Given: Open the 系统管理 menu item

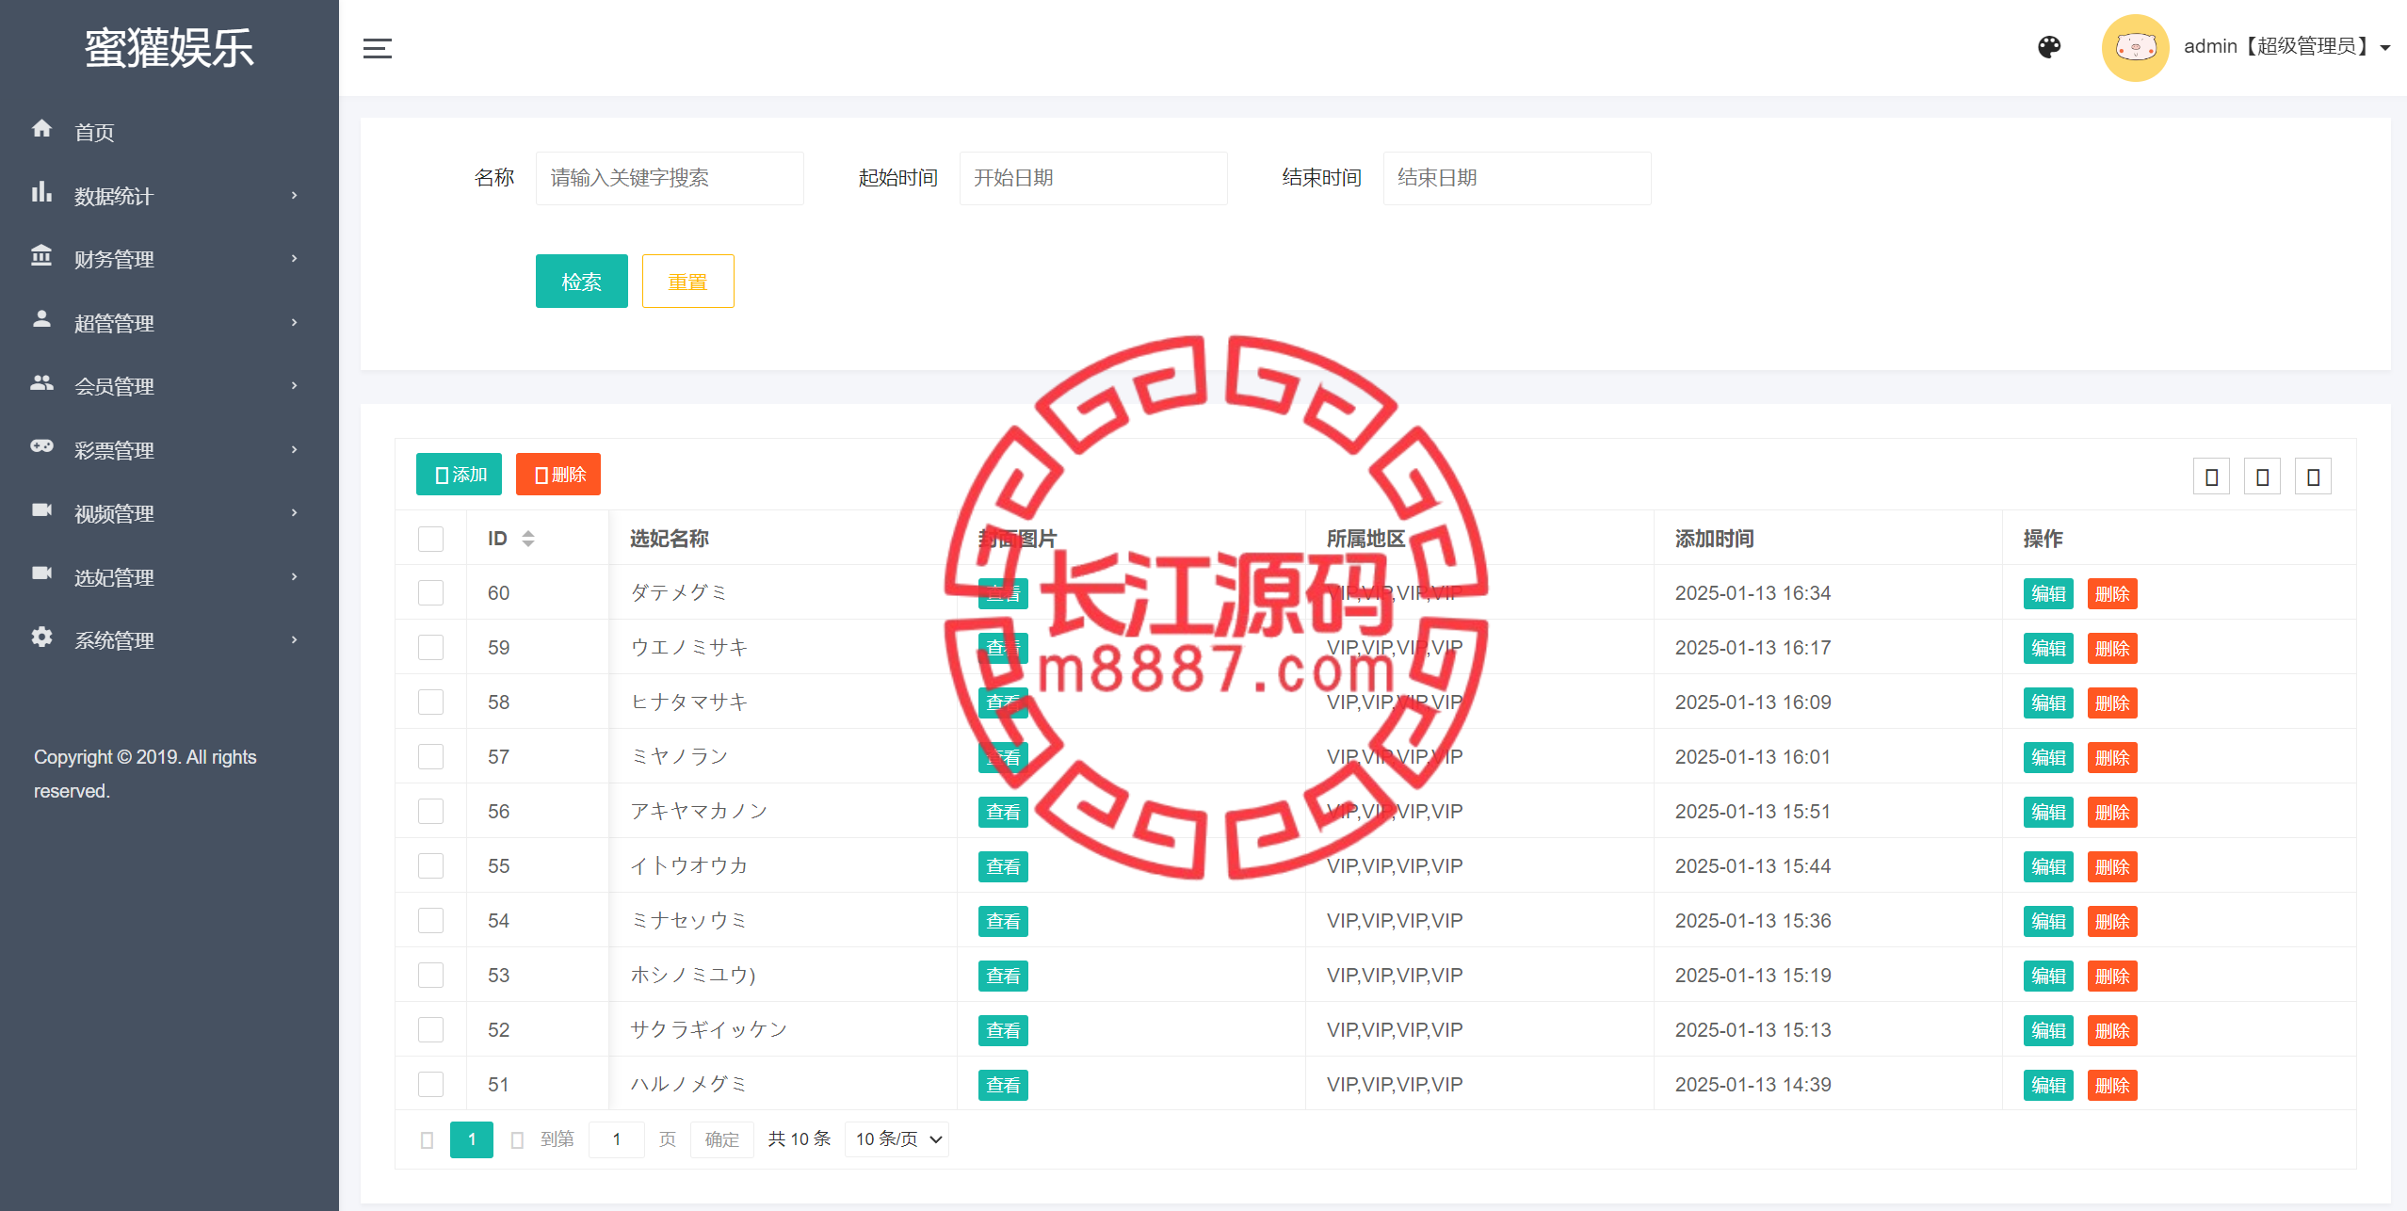Looking at the screenshot, I should (x=170, y=640).
